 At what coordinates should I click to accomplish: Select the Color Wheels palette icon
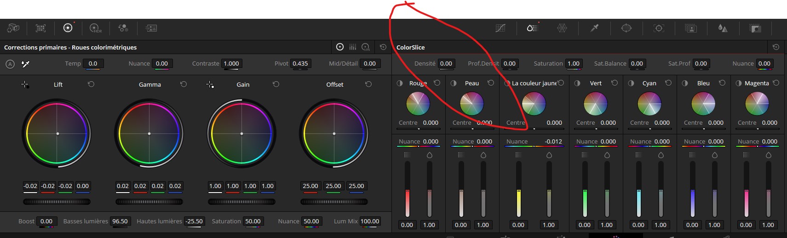point(68,28)
